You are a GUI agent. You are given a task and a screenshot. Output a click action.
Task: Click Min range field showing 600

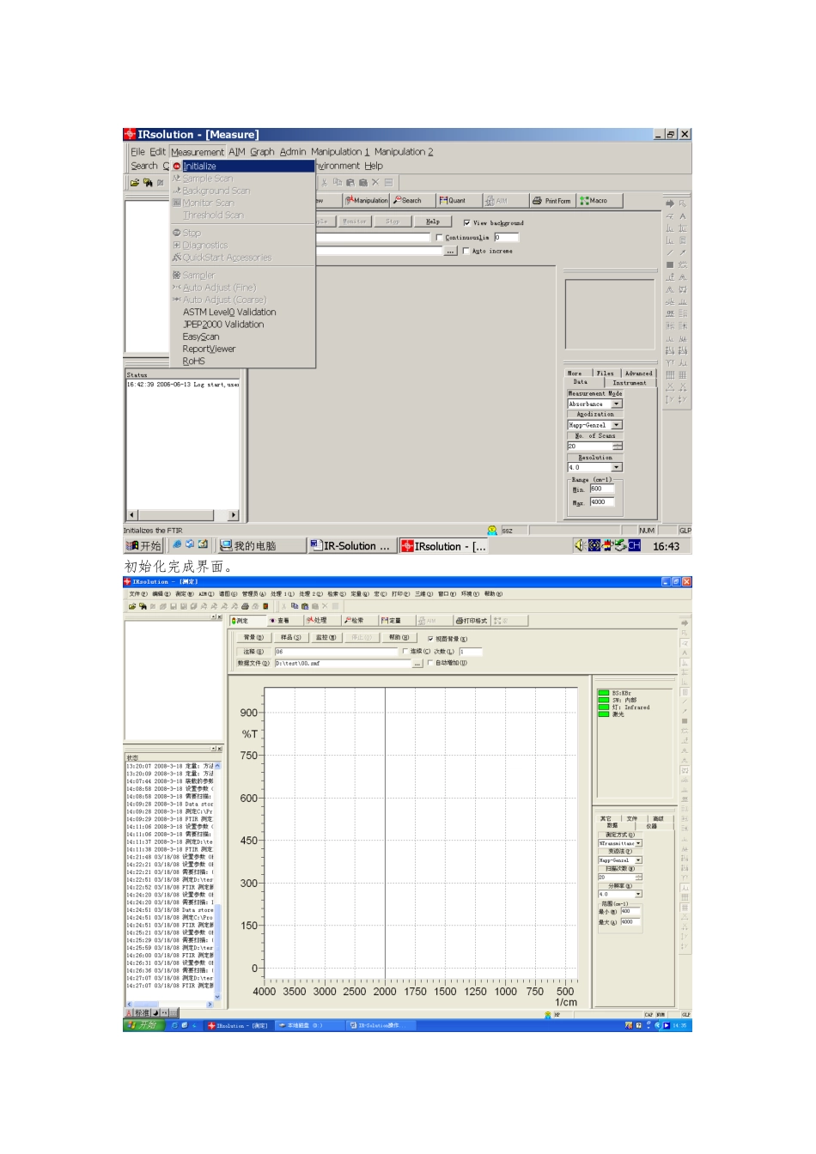coord(601,489)
